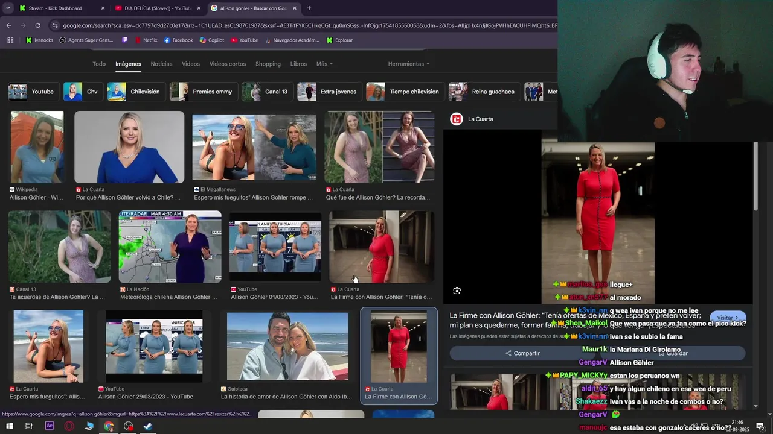Expand the tab search dropdown arrow
This screenshot has width=773, height=434.
pos(8,8)
